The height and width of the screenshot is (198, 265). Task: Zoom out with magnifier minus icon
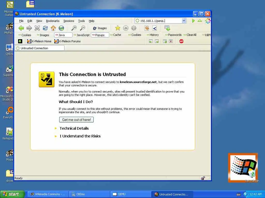(x=83, y=28)
